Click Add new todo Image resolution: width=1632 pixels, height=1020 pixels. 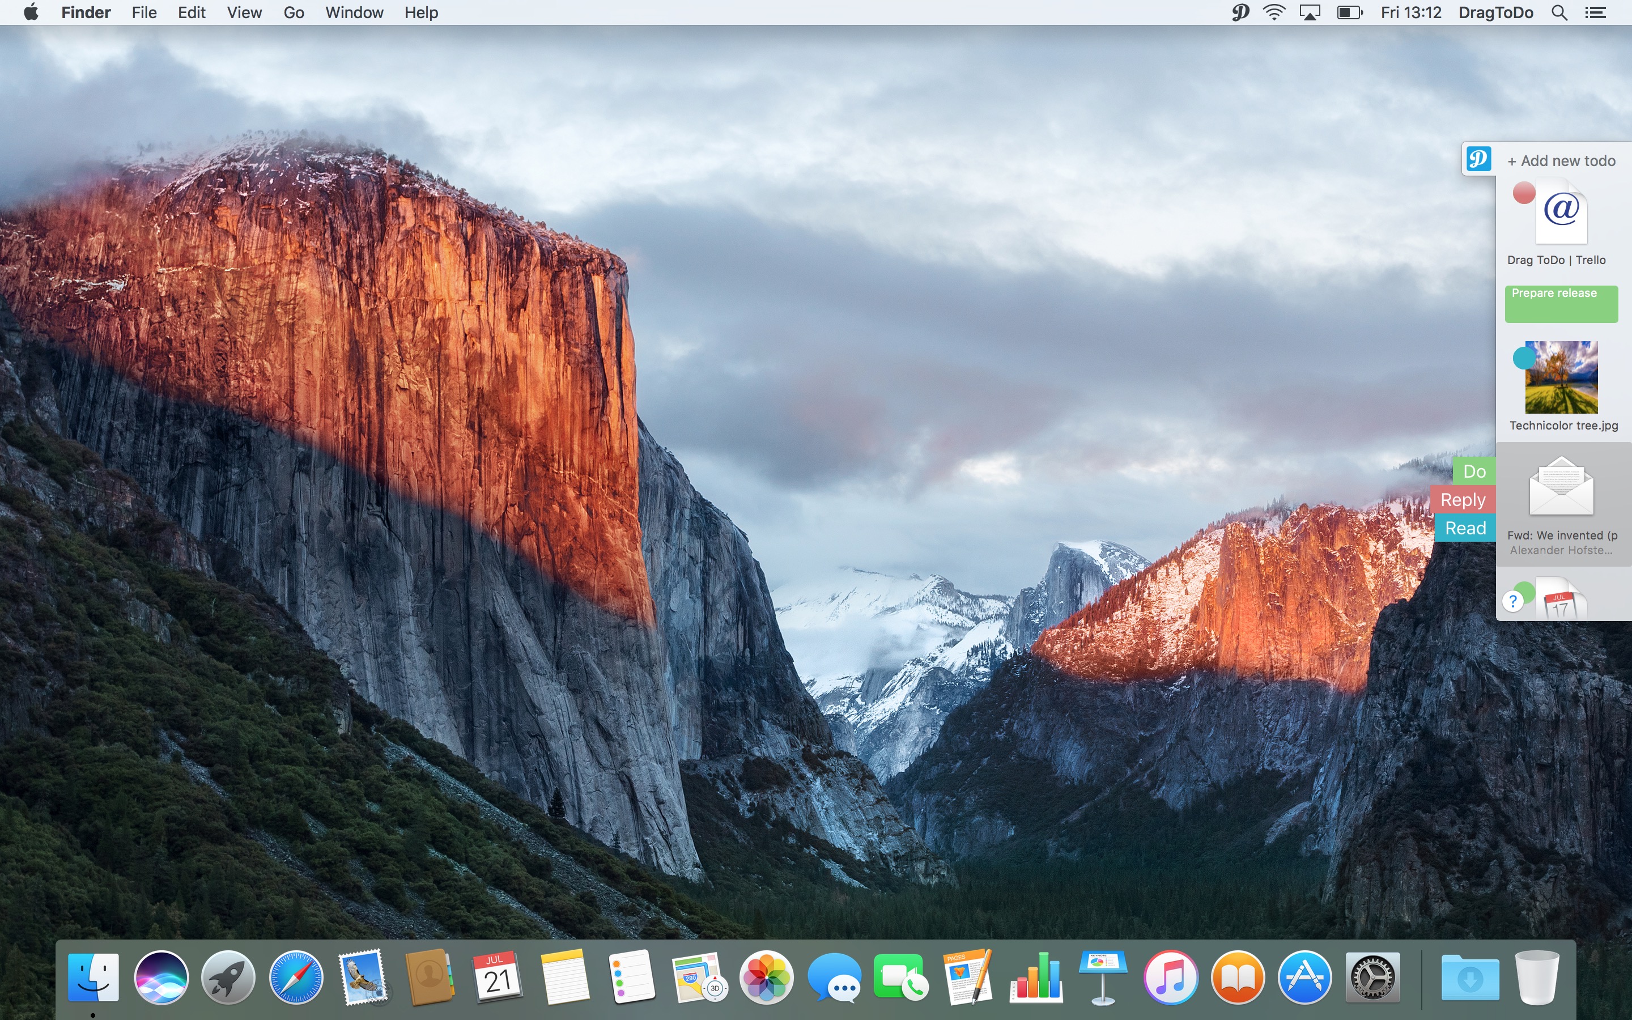point(1561,160)
